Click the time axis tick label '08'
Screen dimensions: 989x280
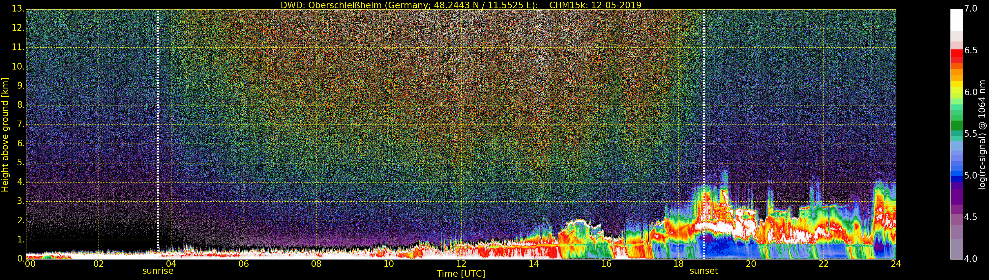coord(316,264)
